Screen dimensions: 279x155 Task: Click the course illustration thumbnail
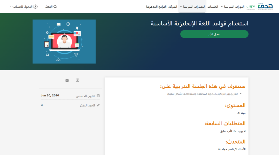pos(64,42)
